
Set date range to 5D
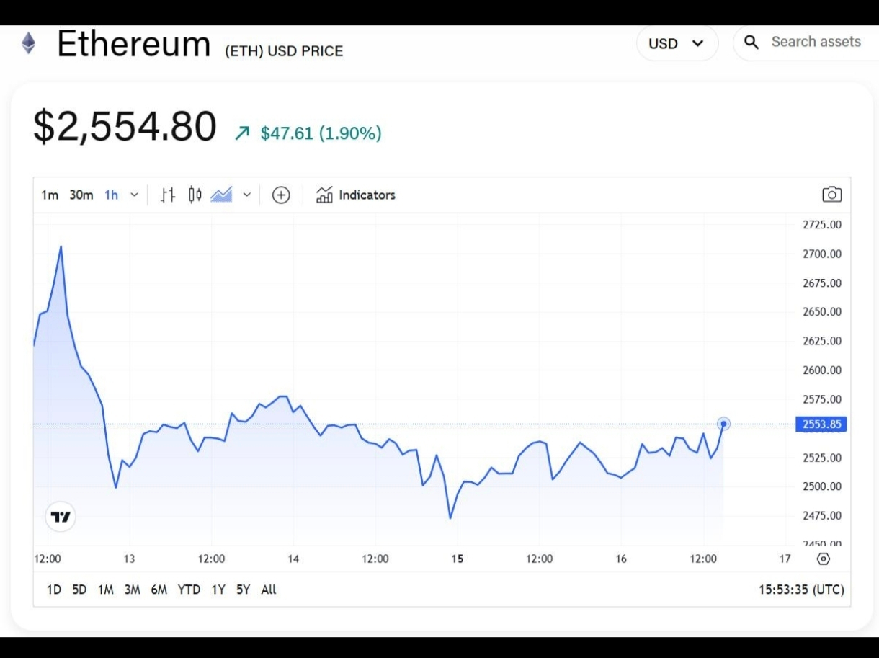point(79,590)
